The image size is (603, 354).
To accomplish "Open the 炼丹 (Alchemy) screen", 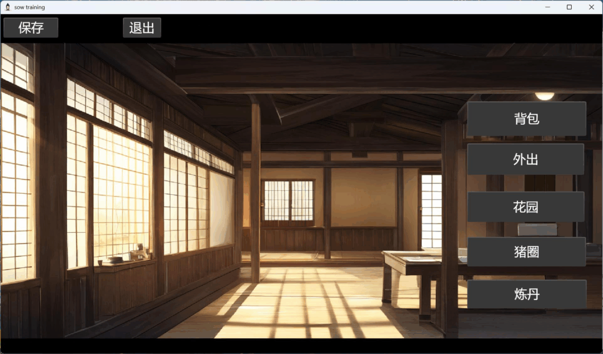I will 526,295.
